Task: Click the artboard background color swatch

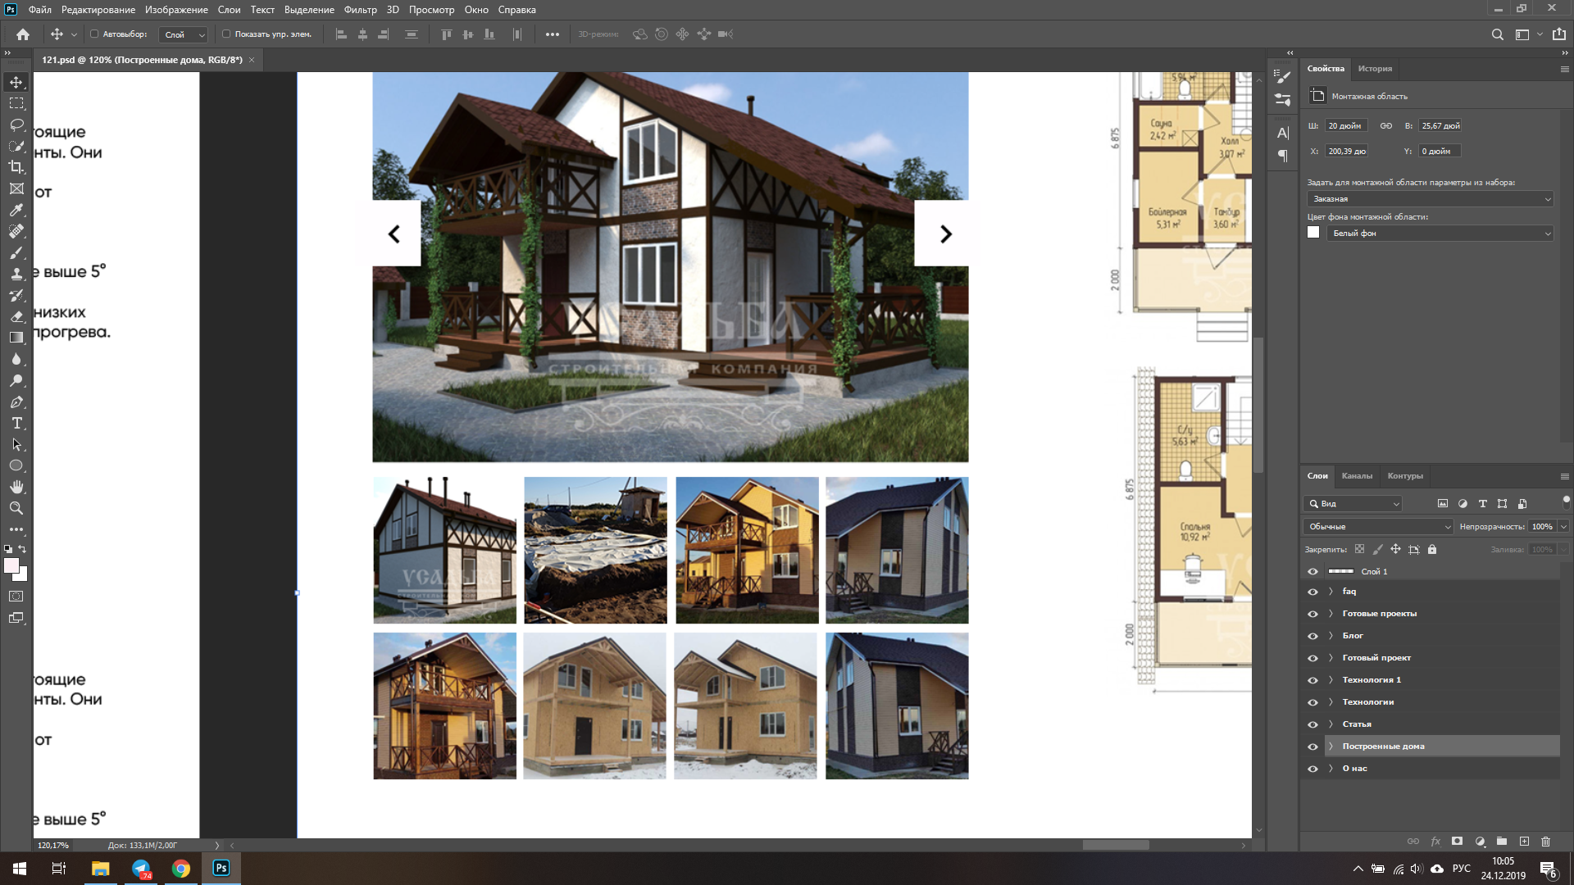Action: point(1313,233)
